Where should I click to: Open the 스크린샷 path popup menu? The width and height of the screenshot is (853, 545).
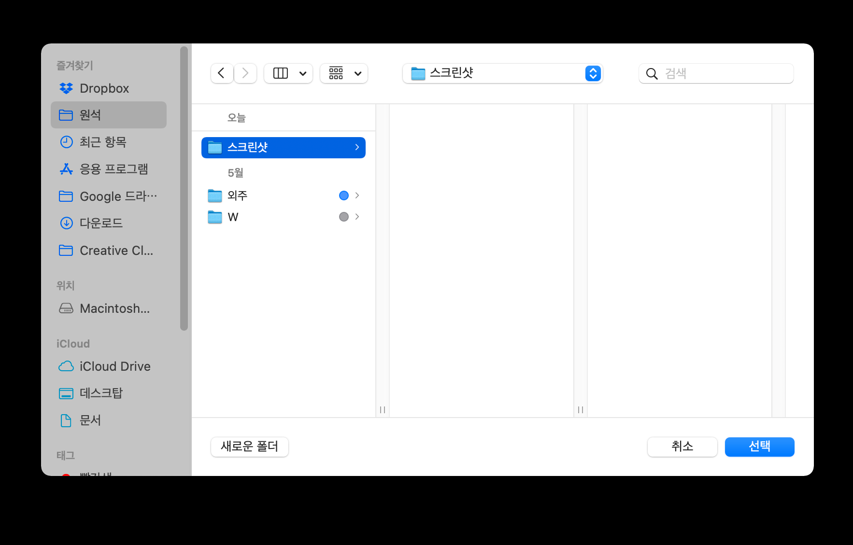pyautogui.click(x=502, y=73)
